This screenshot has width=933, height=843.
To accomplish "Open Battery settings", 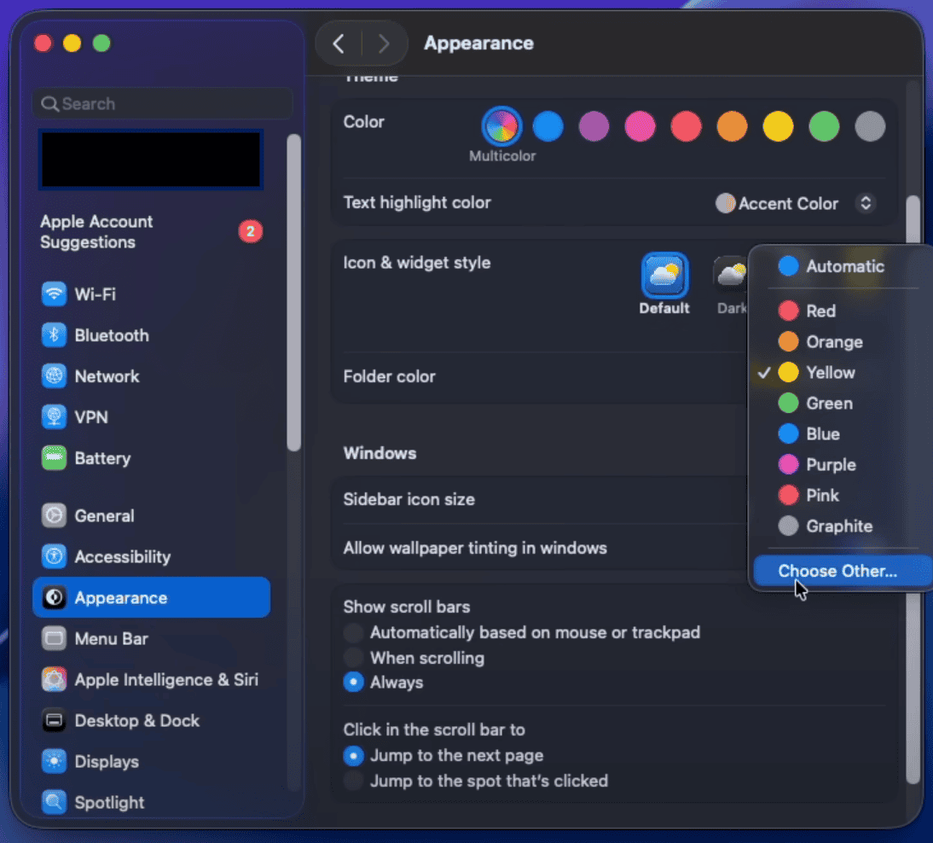I will tap(151, 458).
